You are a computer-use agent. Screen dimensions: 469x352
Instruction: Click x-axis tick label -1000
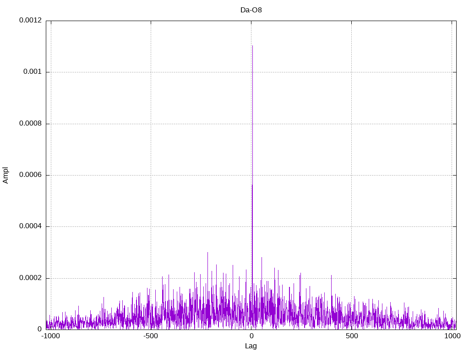coord(51,336)
